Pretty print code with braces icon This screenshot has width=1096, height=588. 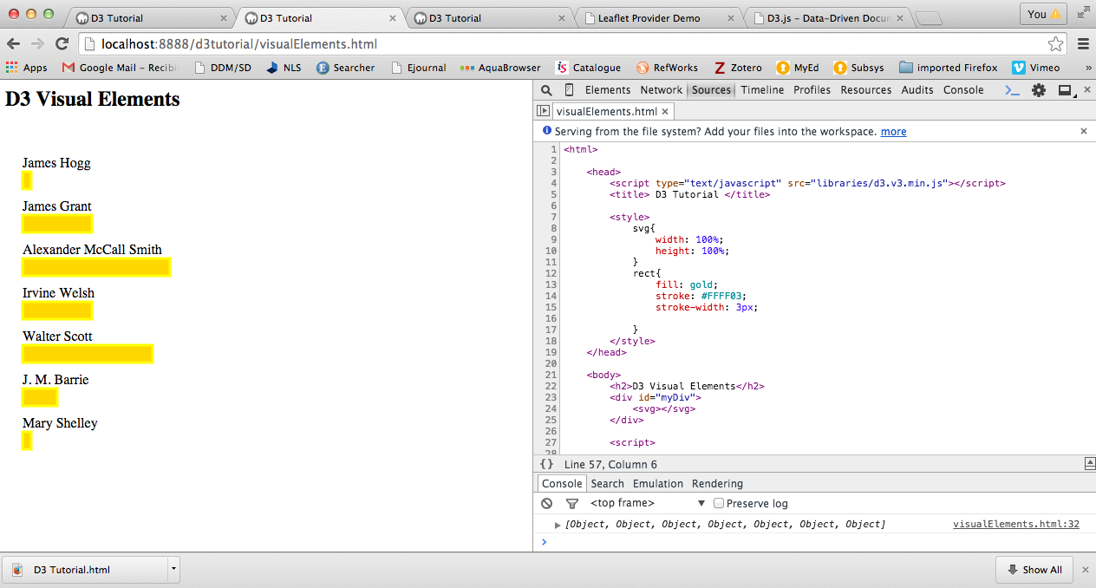tap(546, 464)
